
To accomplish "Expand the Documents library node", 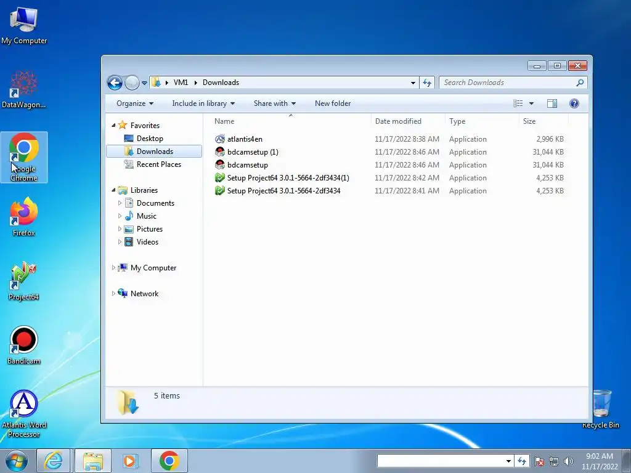I will [x=120, y=203].
